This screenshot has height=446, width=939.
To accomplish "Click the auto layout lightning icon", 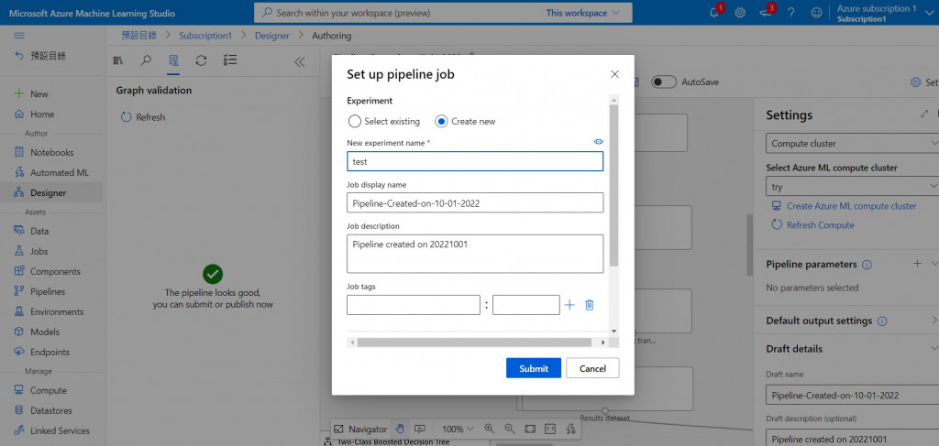I will tap(570, 429).
